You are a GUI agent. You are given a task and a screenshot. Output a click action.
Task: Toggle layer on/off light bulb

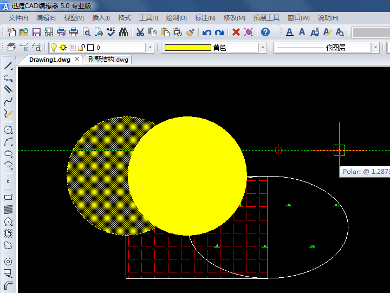coord(54,47)
